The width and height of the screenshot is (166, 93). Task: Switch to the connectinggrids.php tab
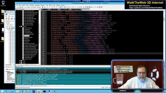coord(76,10)
